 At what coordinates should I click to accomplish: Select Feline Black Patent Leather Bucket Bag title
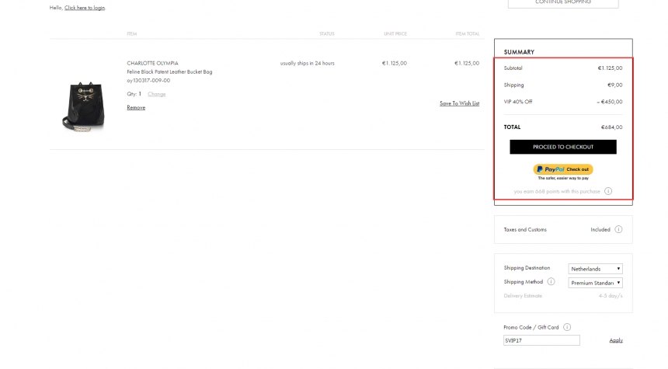coord(169,72)
